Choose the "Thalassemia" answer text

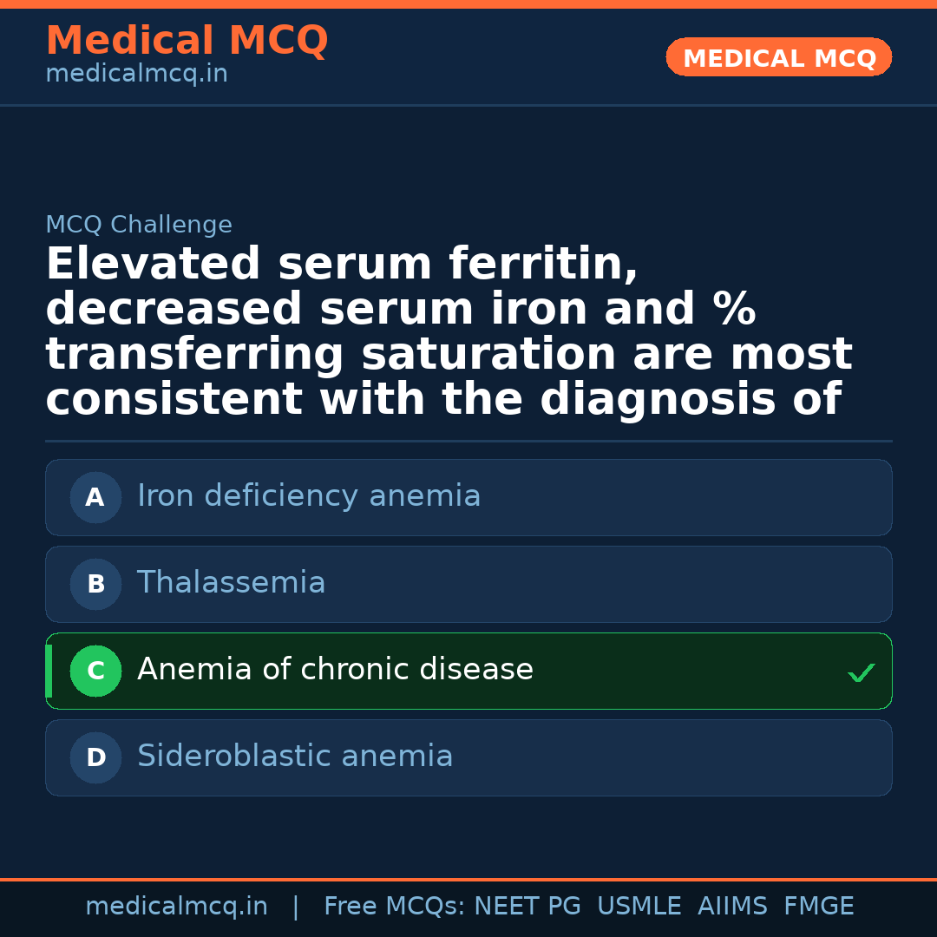(232, 583)
